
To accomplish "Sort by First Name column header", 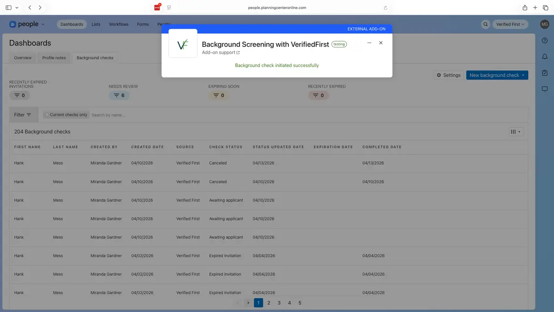I will tap(27, 147).
